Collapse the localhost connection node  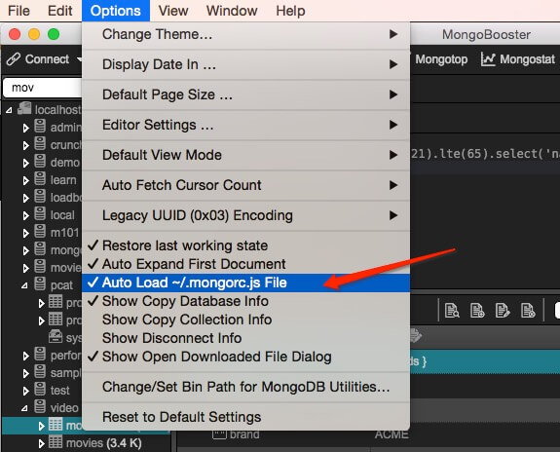tap(9, 110)
